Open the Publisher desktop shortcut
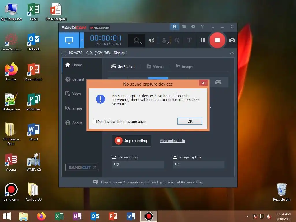 (x=34, y=102)
